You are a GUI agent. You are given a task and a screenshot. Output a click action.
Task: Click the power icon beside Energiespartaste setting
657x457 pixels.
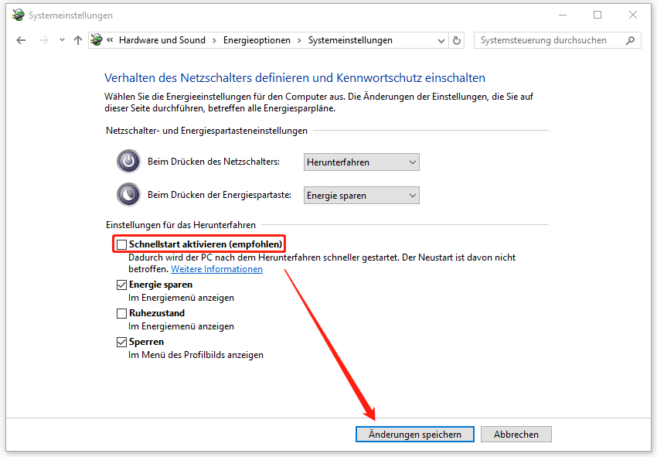tap(128, 194)
